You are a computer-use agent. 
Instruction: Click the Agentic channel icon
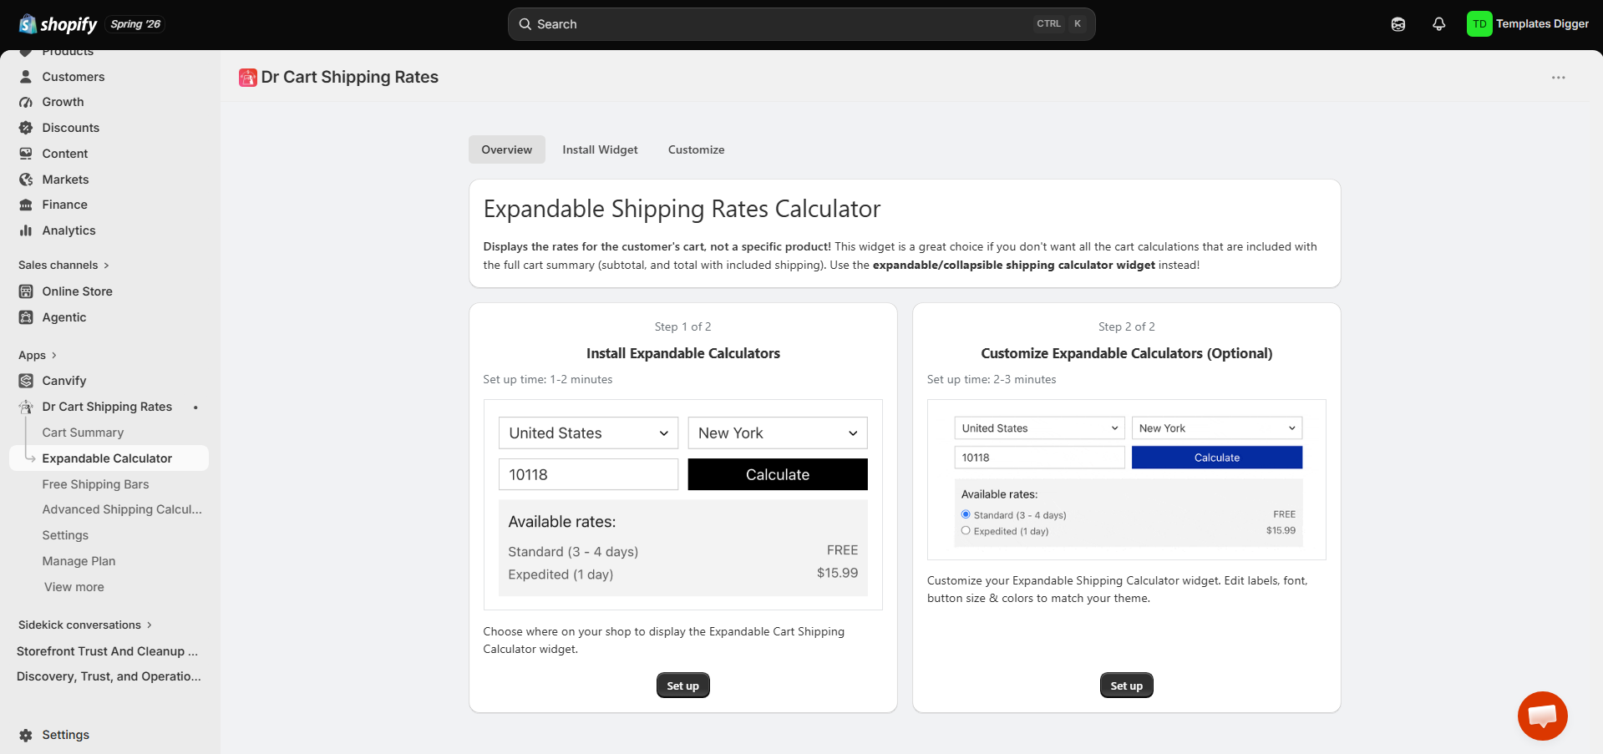coord(26,317)
